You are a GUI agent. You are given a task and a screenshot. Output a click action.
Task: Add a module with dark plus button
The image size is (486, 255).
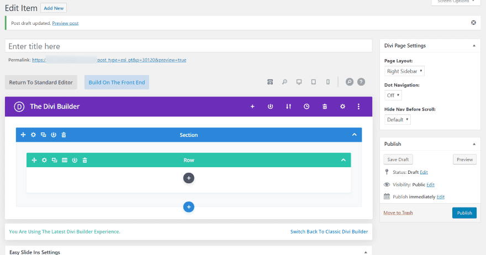(189, 178)
